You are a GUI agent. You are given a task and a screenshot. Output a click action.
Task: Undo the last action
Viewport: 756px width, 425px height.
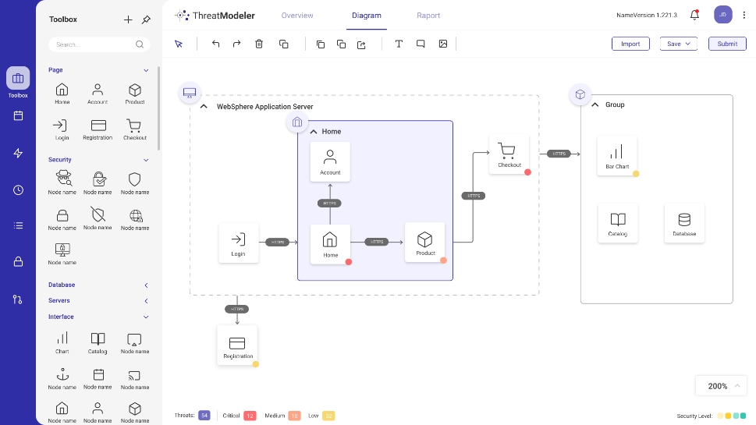pyautogui.click(x=215, y=44)
